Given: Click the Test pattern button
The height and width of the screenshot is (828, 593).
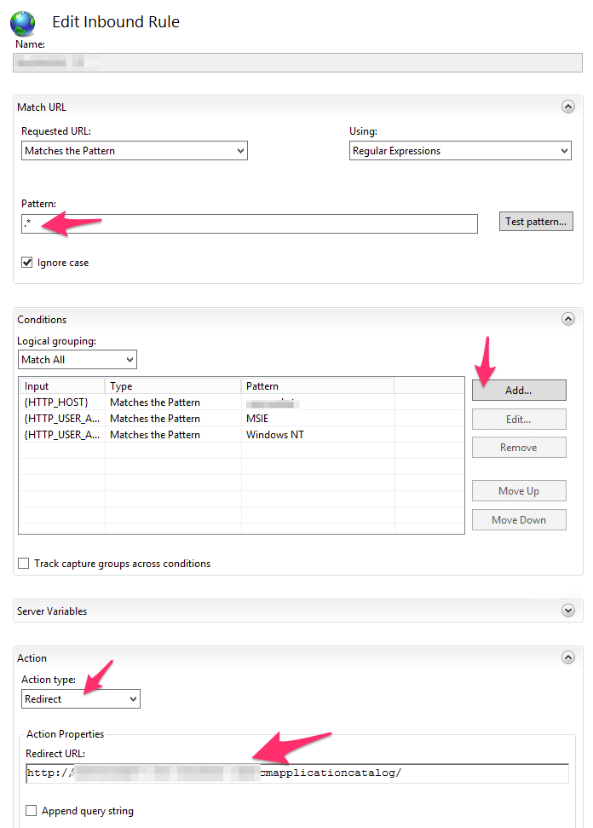Looking at the screenshot, I should tap(536, 222).
